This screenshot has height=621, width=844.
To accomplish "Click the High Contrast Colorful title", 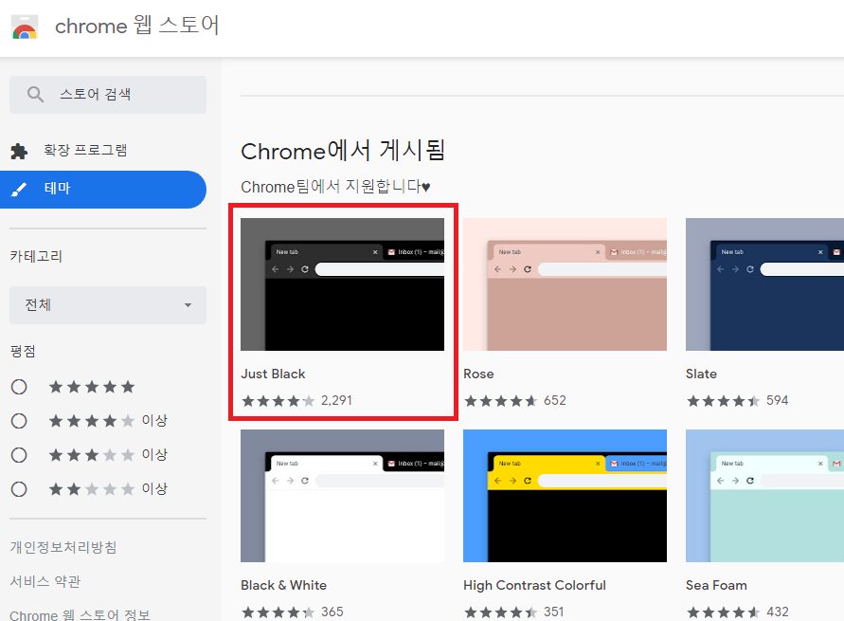I will point(534,586).
